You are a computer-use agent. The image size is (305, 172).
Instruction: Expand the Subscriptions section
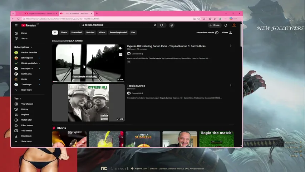(x=23, y=47)
